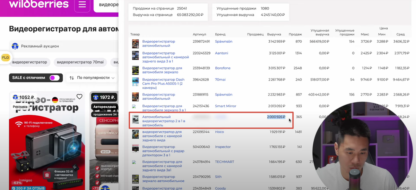416x190 pixels.
Task: Open the WASTARLY dashcam product card
Action: coord(104,141)
